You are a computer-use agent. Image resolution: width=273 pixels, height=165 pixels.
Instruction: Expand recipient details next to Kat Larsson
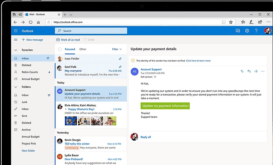click(x=155, y=77)
